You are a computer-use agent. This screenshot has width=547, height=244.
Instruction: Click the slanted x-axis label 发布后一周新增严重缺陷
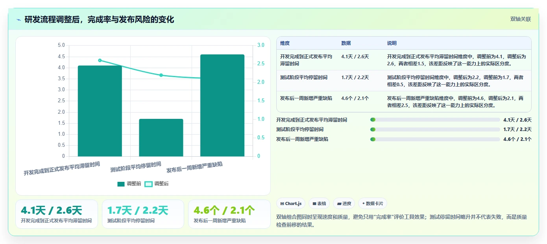tap(194, 167)
